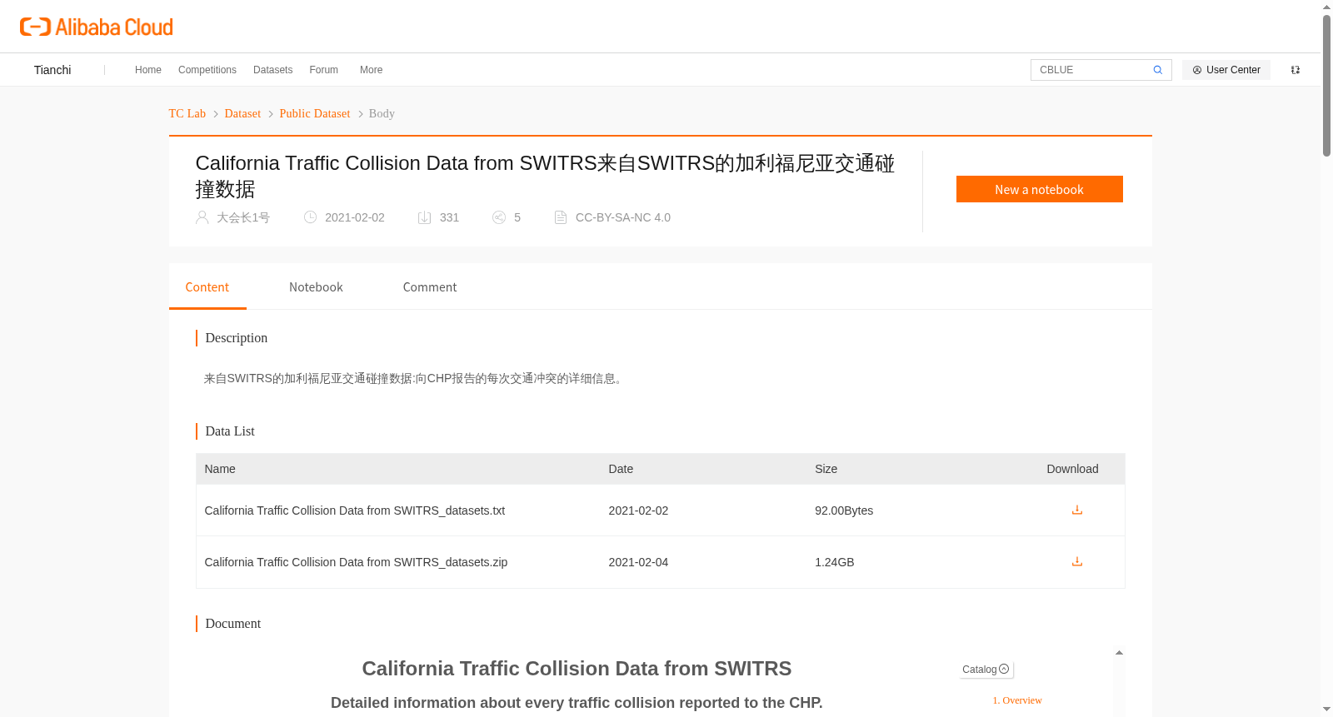The image size is (1333, 717).
Task: Click the page vertical scrollbar thumb
Action: pyautogui.click(x=1326, y=86)
